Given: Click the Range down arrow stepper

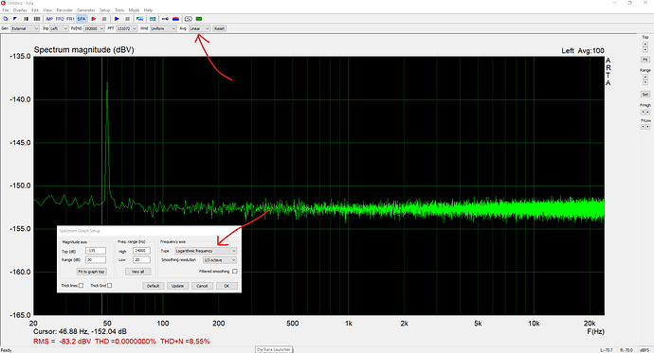Looking at the screenshot, I should tap(645, 81).
